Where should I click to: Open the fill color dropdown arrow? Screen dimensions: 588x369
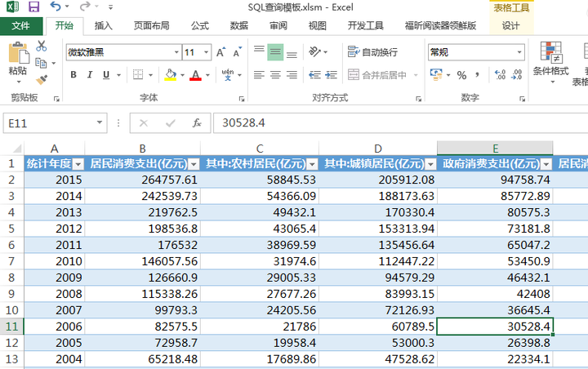(x=183, y=75)
